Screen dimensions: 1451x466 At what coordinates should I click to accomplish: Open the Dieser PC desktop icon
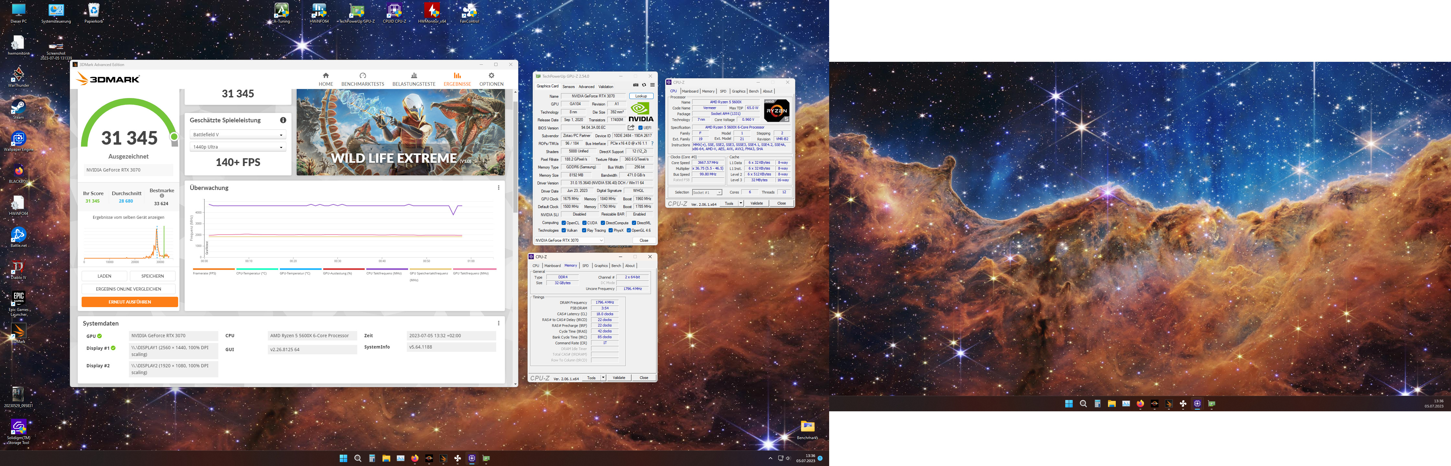point(18,13)
